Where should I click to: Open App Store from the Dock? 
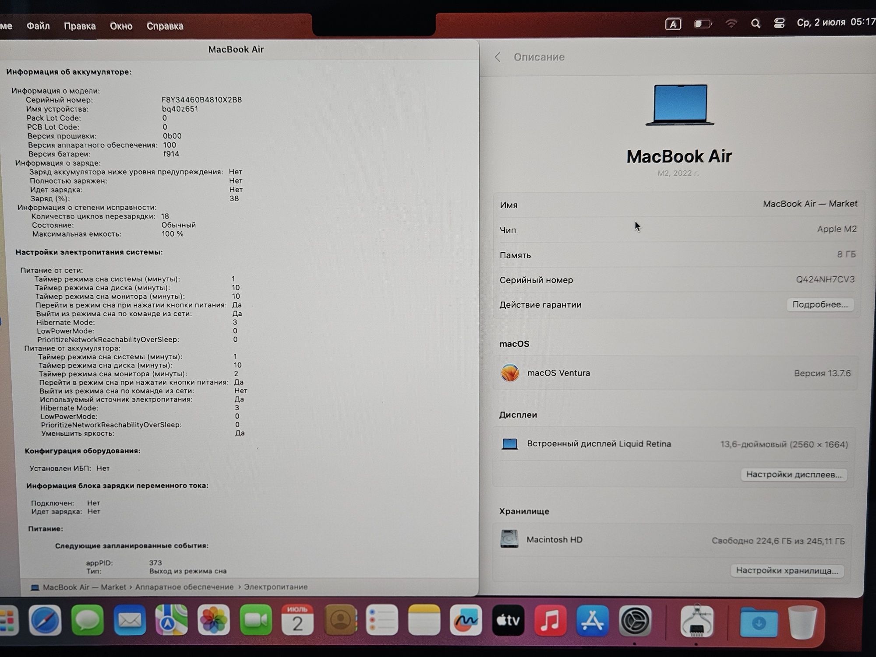[x=592, y=620]
